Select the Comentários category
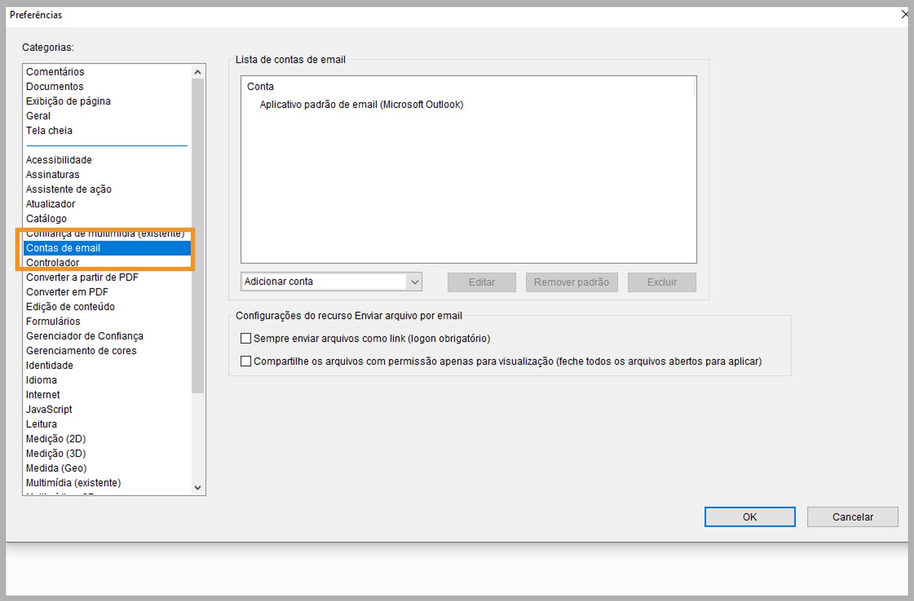This screenshot has height=601, width=914. click(55, 72)
